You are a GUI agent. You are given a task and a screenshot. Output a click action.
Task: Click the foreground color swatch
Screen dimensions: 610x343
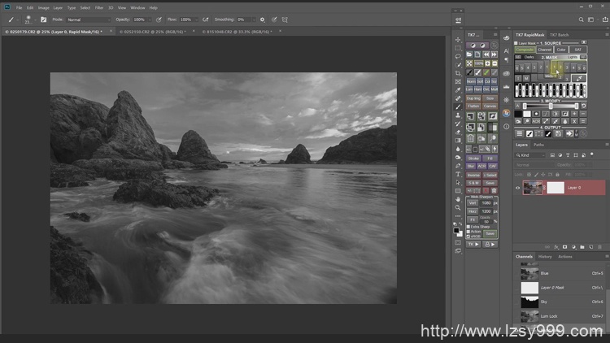(x=457, y=230)
